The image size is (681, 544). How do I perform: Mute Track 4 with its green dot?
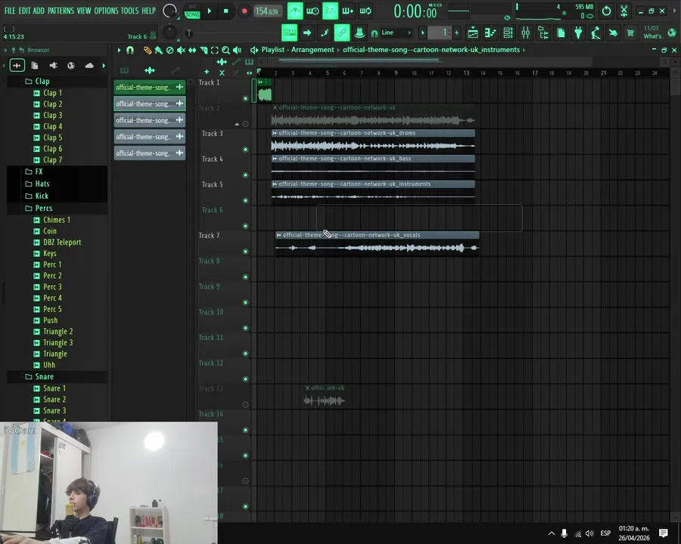(x=245, y=175)
